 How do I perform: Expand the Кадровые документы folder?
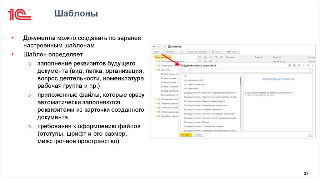point(156,104)
